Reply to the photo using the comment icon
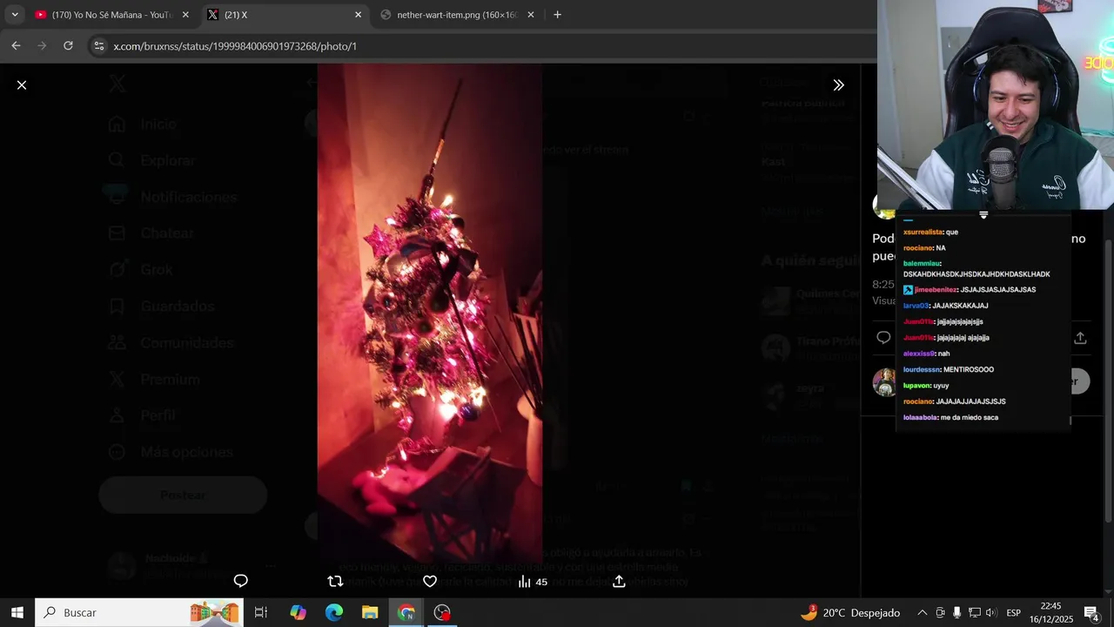The image size is (1114, 627). click(x=241, y=581)
